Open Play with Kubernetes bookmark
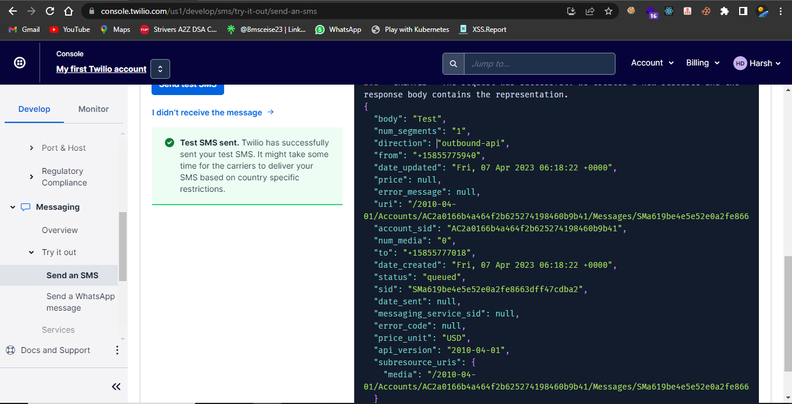 pos(410,30)
